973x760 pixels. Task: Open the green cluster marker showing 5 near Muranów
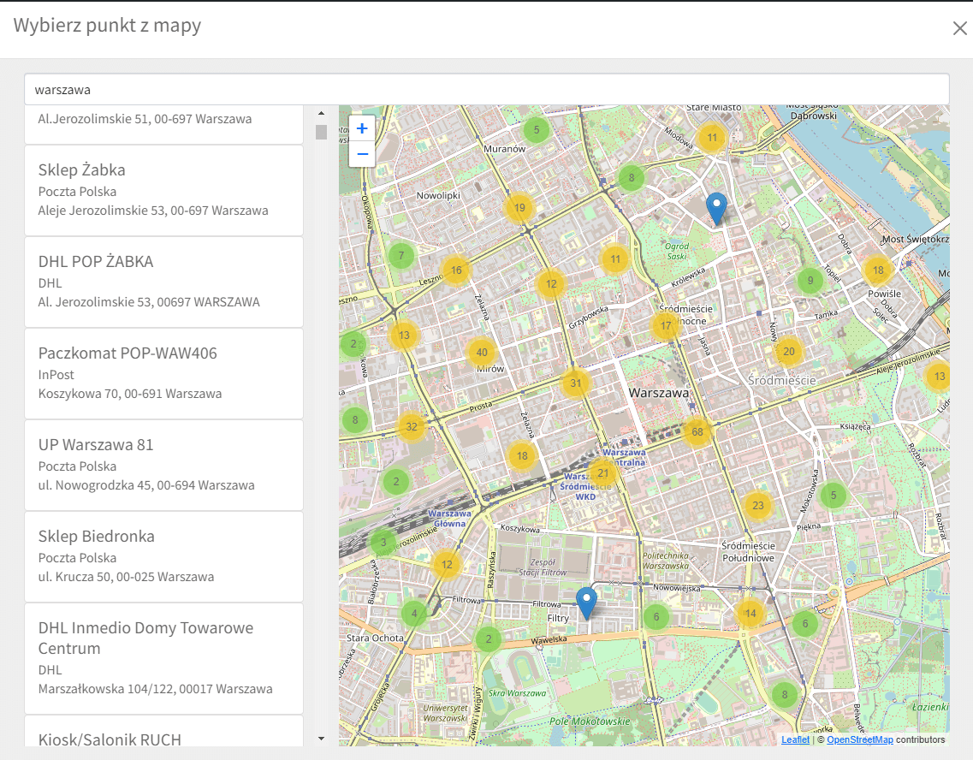point(537,130)
